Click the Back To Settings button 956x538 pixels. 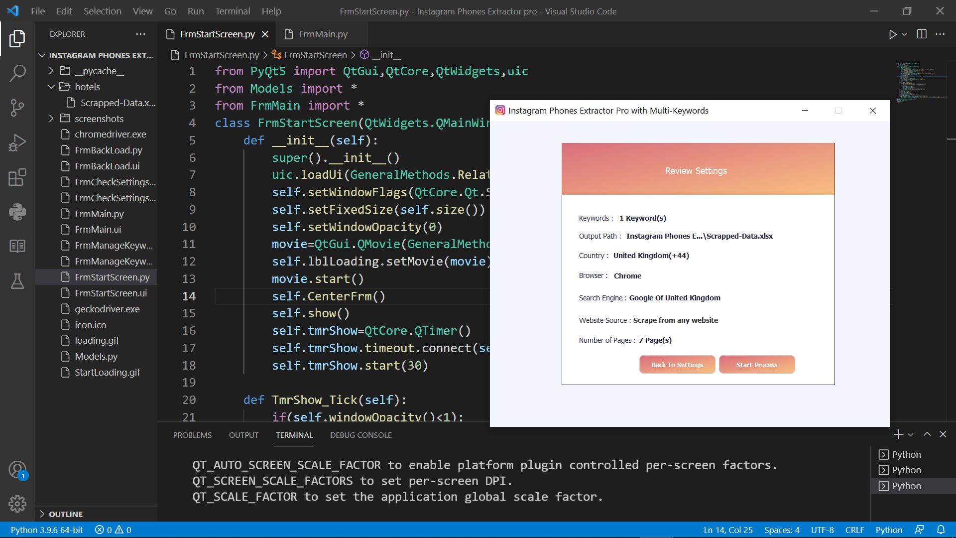point(677,365)
